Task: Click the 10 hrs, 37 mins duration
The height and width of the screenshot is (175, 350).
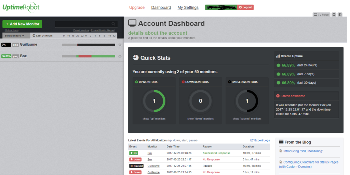Action: pyautogui.click(x=252, y=153)
